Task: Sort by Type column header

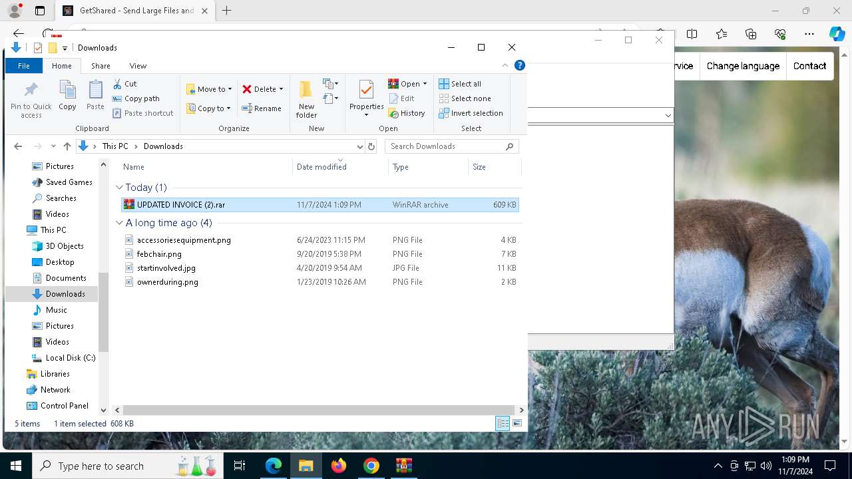Action: (428, 167)
